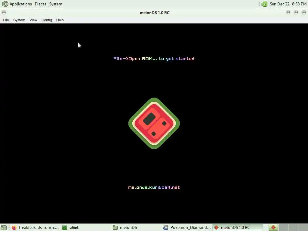Close the melonDS window
The height and width of the screenshot is (231, 308).
click(x=304, y=13)
